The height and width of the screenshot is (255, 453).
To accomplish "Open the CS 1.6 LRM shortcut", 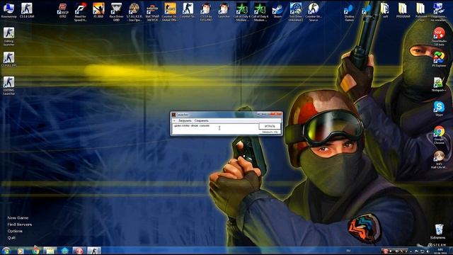I will point(27,10).
